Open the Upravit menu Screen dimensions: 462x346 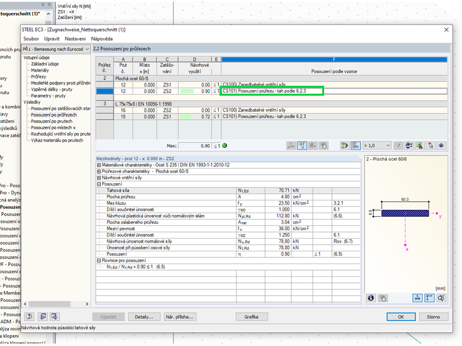[x=52, y=39]
